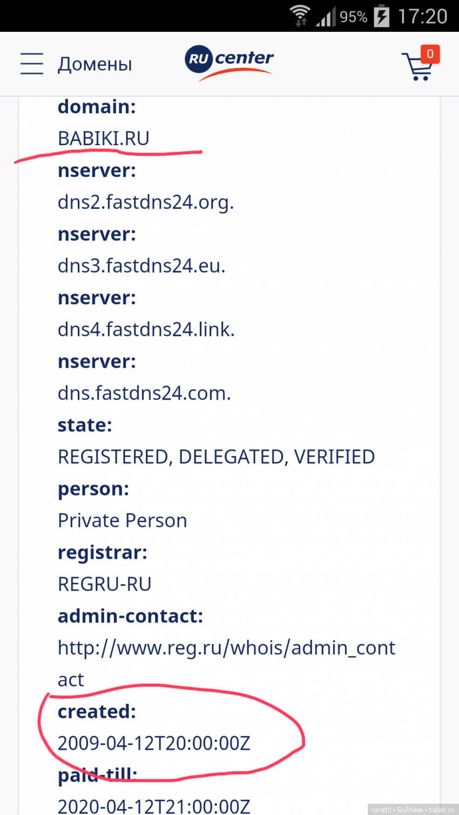Tap the dns.fastdns24.com. nameserver entry
The image size is (459, 815).
(x=144, y=393)
